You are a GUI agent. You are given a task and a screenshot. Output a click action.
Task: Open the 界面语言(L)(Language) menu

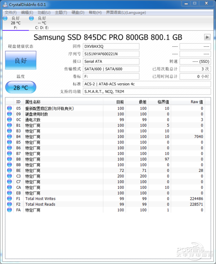[126, 13]
